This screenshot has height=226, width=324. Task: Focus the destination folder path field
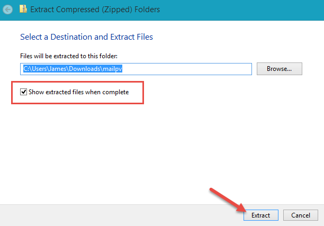click(x=136, y=69)
